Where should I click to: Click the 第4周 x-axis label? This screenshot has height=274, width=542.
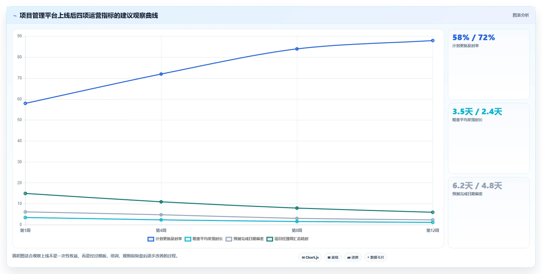tap(161, 230)
